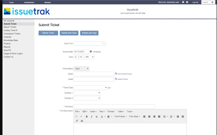The height and width of the screenshot is (135, 217).
Task: Expand the Ticket Type dropdown
Action: click(x=91, y=88)
